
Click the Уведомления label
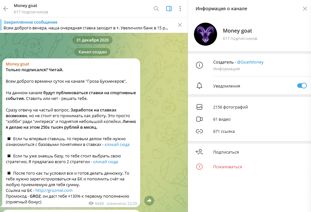pos(226,86)
